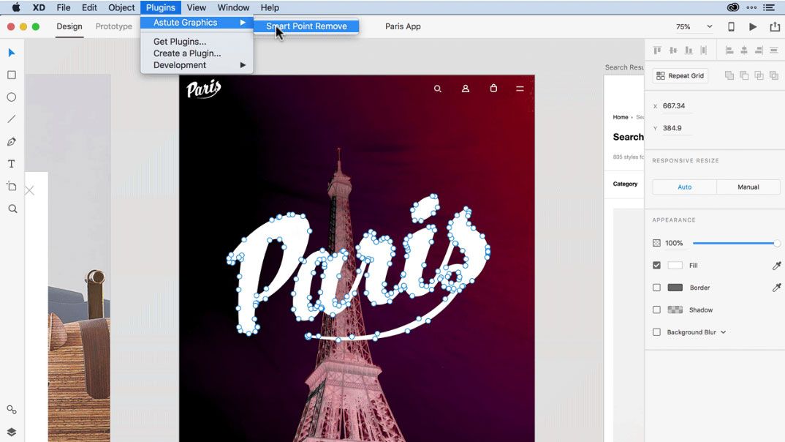Click the Repeat Grid button
This screenshot has width=785, height=442.
click(680, 75)
